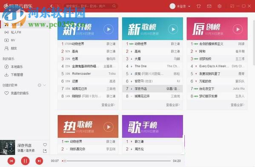Open the 歌手榜 chart banner
This screenshot has width=255, height=167.
152,126
